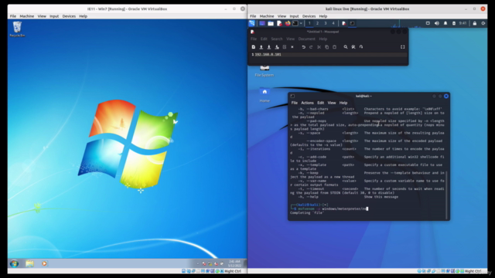Screen dimensions: 495x278
Task: Open View menu in Win7 VirtualBox window
Action: click(42, 16)
